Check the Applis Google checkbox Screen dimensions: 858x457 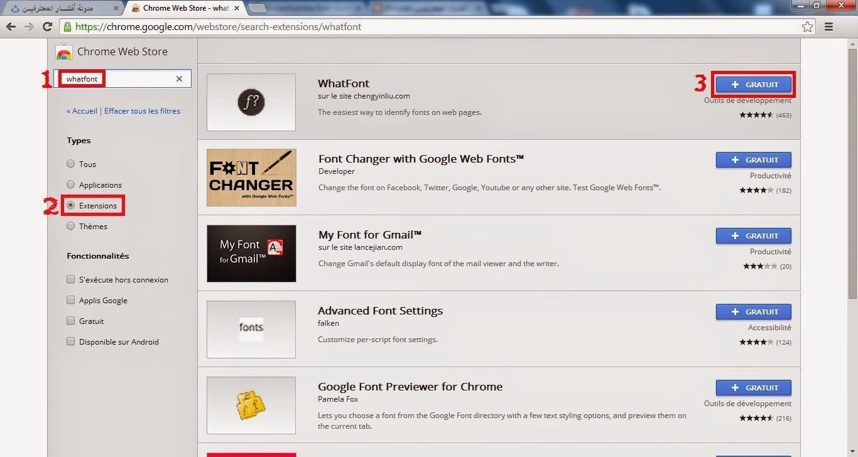coord(70,300)
